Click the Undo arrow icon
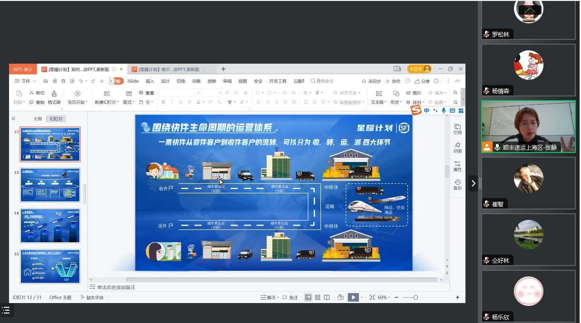The image size is (581, 323). click(81, 81)
